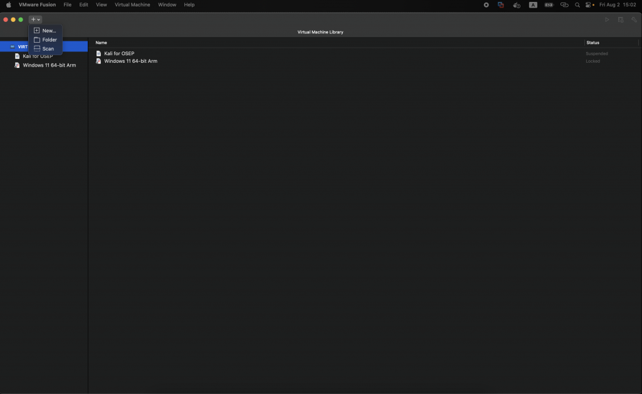Sort by the Name column header
Image resolution: width=642 pixels, height=394 pixels.
pyautogui.click(x=101, y=43)
